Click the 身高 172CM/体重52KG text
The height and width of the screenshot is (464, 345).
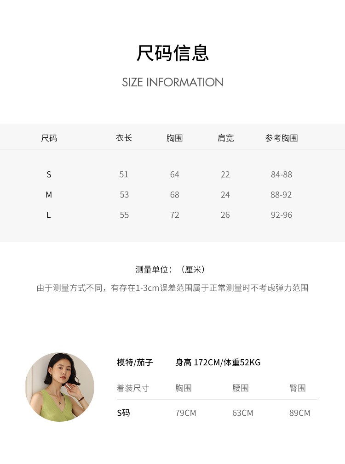218,362
